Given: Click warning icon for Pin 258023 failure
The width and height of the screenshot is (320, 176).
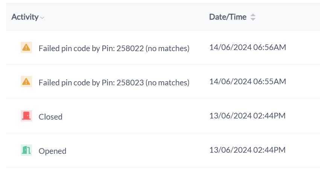Looking at the screenshot, I should point(26,82).
